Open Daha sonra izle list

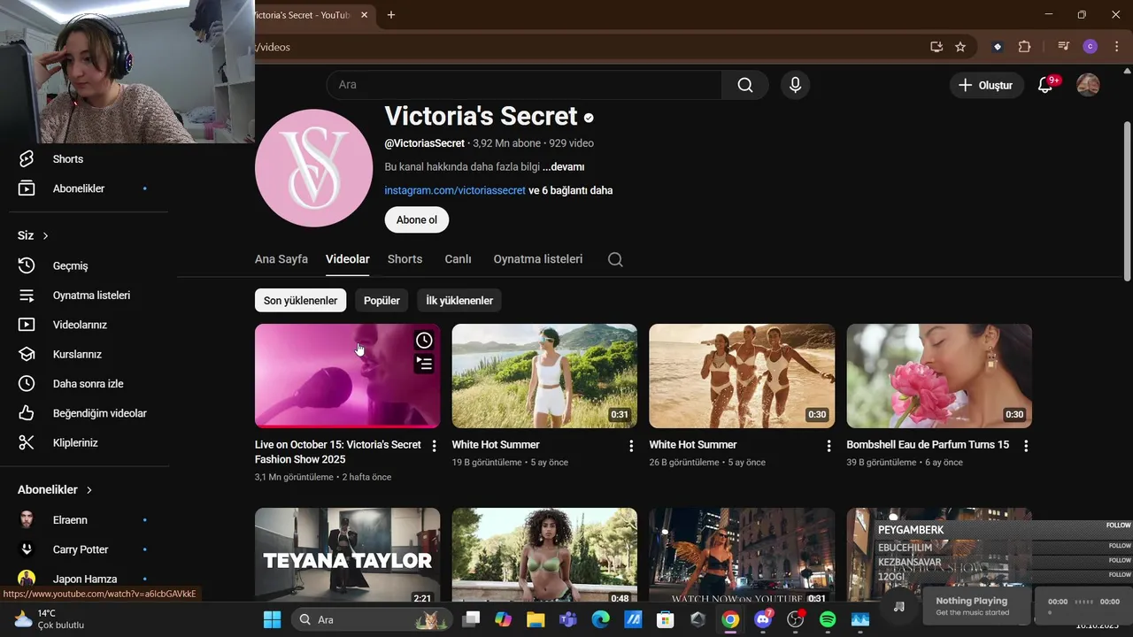(x=88, y=384)
